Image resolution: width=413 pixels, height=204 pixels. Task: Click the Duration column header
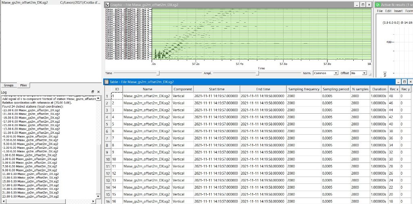click(379, 89)
